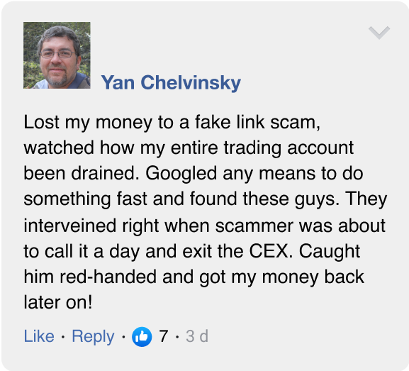The height and width of the screenshot is (371, 409).
Task: Like this comment
Action: coord(39,336)
